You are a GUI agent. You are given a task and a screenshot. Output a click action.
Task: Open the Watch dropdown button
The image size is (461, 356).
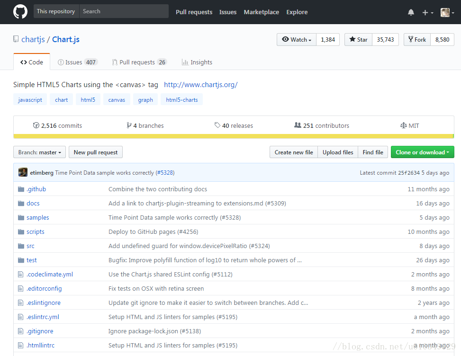click(297, 40)
